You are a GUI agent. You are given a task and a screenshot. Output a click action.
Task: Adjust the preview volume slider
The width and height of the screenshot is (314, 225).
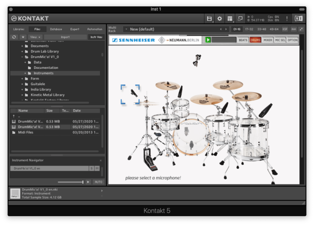click(71, 182)
